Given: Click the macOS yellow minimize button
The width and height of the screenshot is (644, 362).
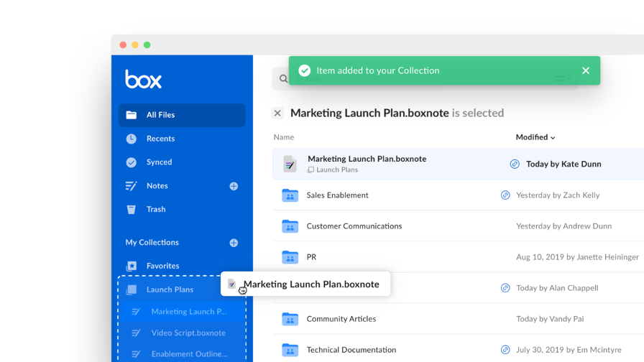Looking at the screenshot, I should 134,45.
